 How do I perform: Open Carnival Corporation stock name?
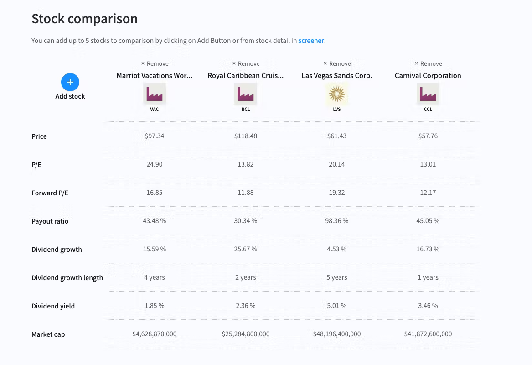coord(428,76)
